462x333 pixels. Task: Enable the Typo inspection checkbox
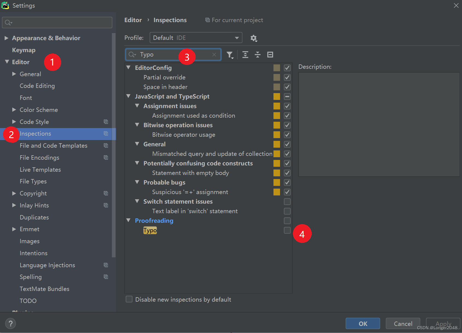[287, 230]
